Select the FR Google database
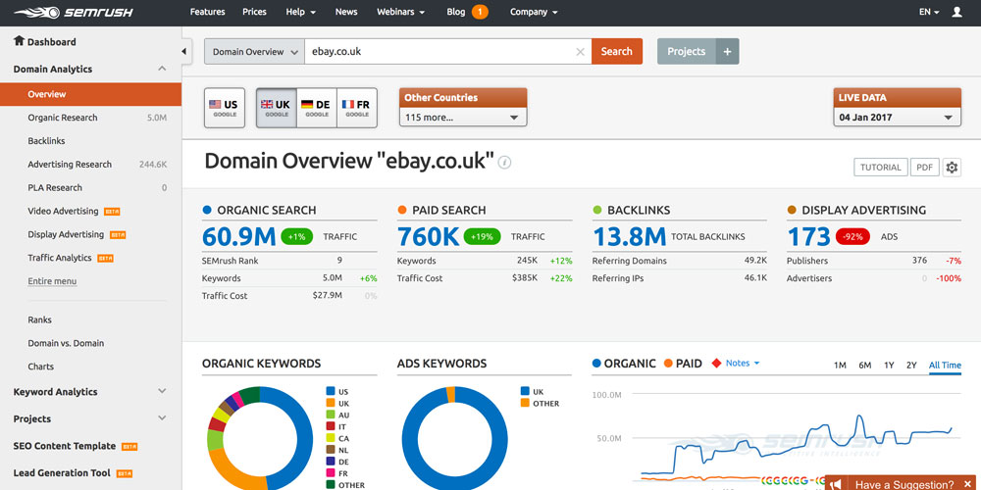981x490 pixels. (x=356, y=108)
